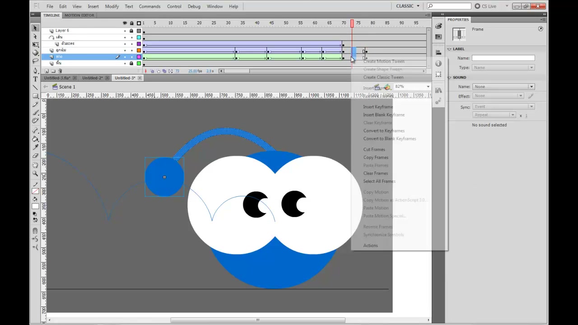Select the Deco tool
This screenshot has height=325, width=578.
35,121
